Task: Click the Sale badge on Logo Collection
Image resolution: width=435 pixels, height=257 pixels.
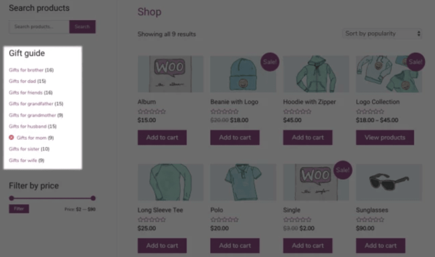Action: (416, 62)
